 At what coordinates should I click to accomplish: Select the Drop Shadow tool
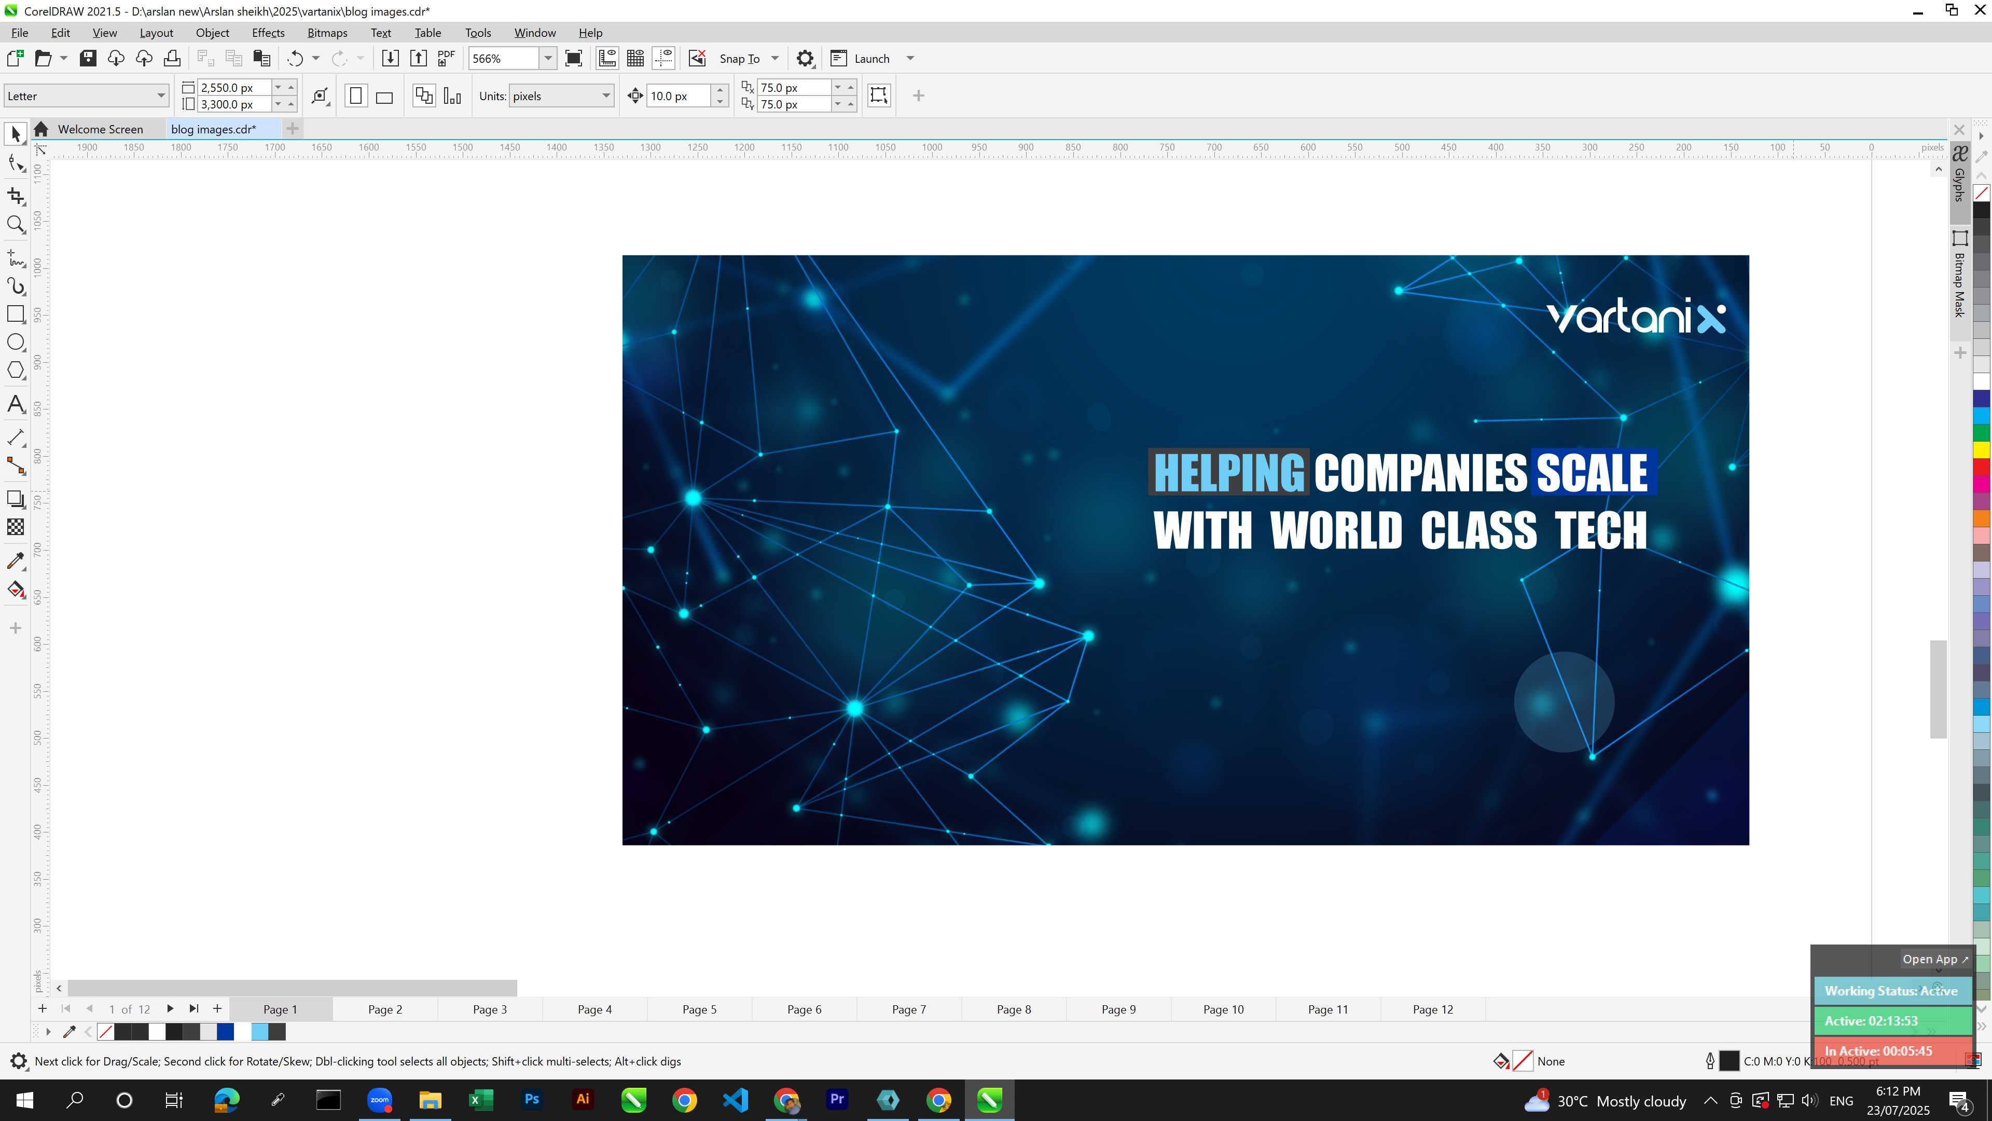coord(16,499)
